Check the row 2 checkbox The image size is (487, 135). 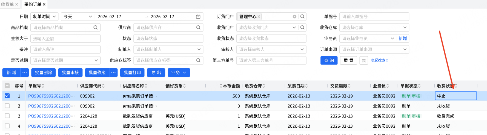(x=7, y=106)
